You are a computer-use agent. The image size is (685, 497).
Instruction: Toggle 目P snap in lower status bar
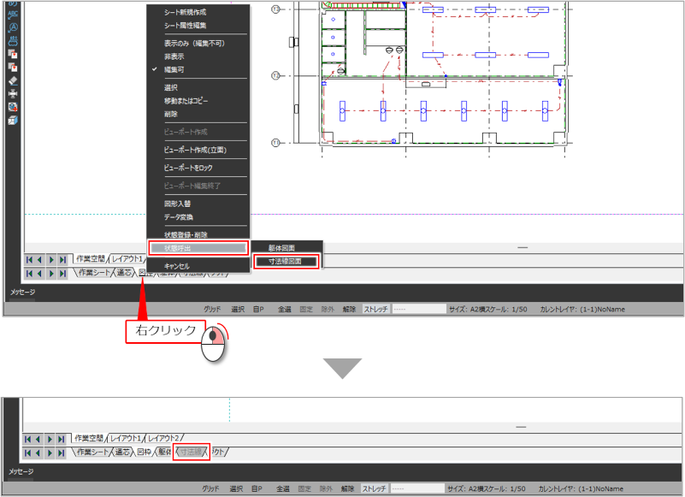(x=257, y=488)
